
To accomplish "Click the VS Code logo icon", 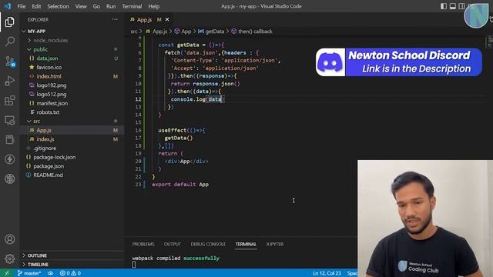I will [x=8, y=6].
